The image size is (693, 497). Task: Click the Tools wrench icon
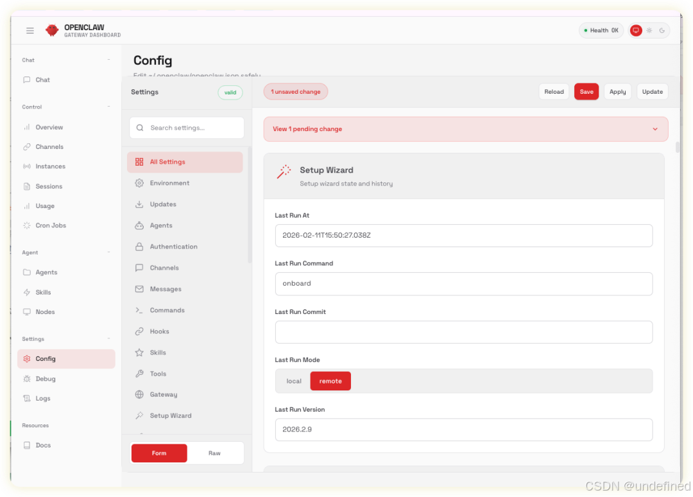(x=139, y=374)
